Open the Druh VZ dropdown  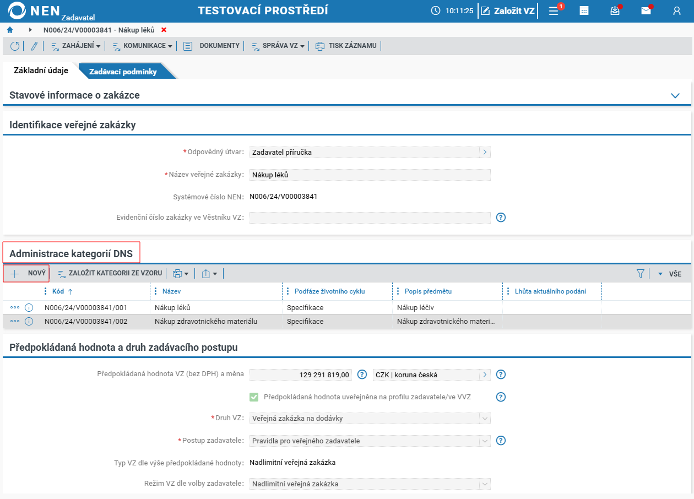pos(370,419)
